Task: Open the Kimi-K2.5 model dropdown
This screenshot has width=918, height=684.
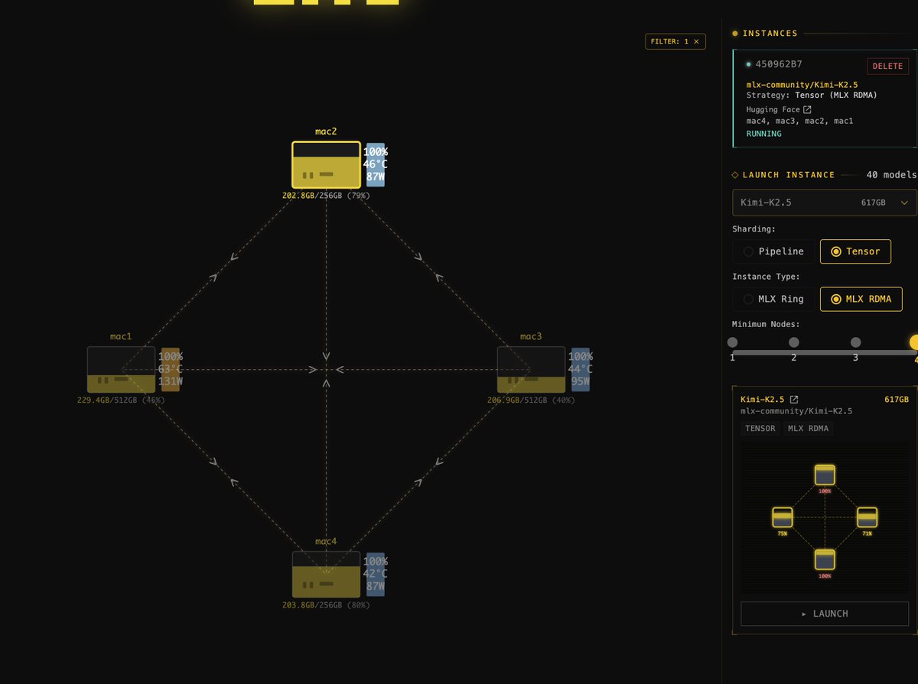Action: (824, 203)
